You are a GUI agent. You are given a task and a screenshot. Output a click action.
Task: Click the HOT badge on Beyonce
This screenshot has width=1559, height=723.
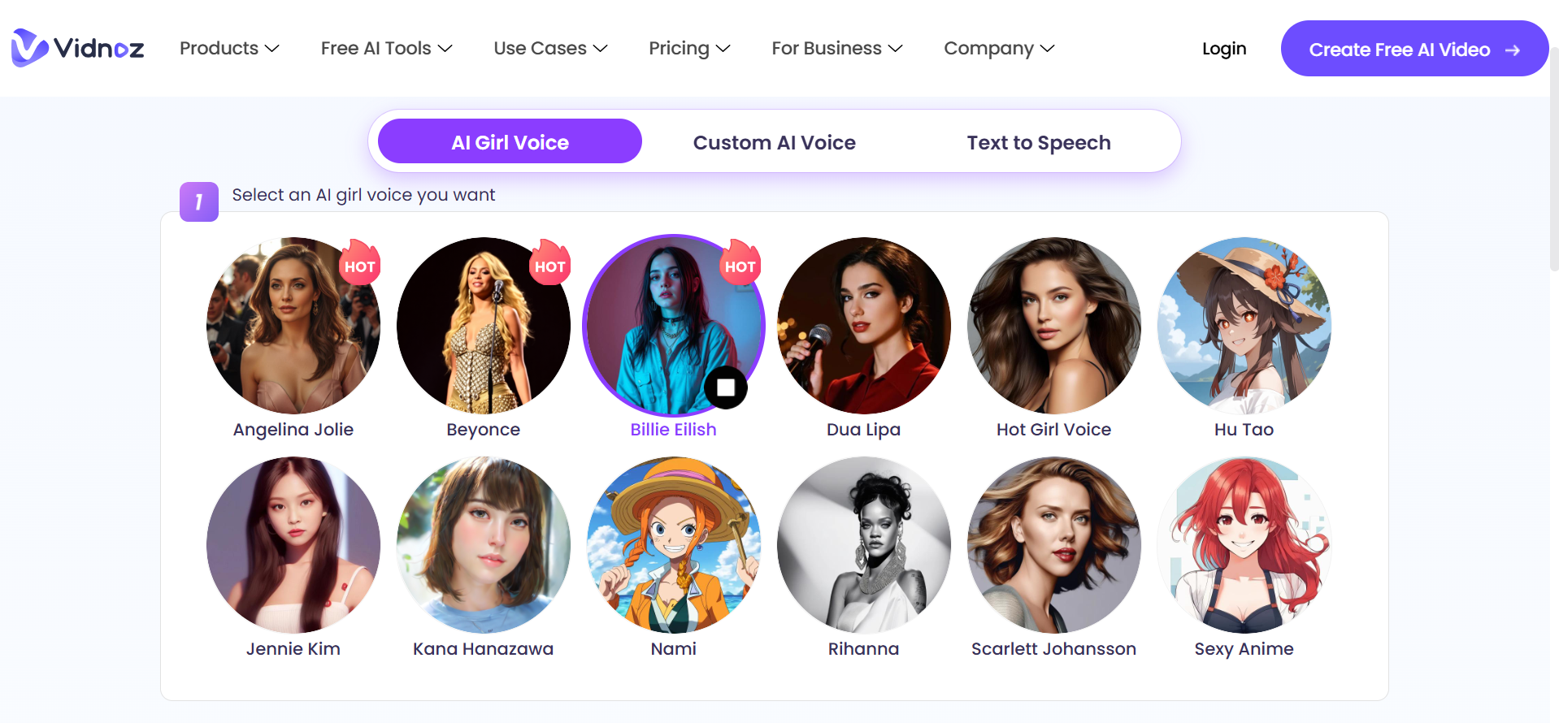pos(550,264)
